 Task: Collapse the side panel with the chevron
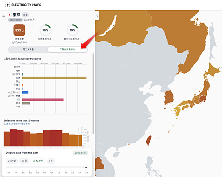click(97, 16)
